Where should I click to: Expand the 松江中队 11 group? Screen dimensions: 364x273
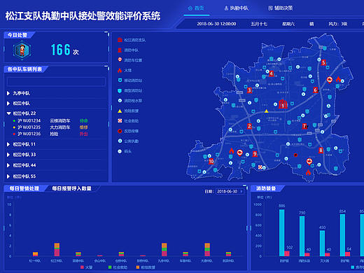(56, 144)
